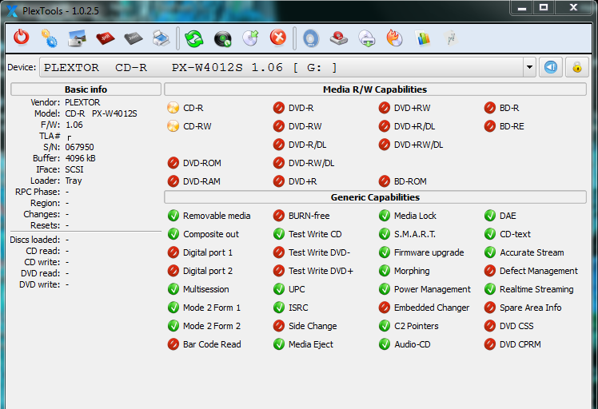Click the S.M.A.R.T. capability label
Screen dimensions: 598x409
(415, 234)
